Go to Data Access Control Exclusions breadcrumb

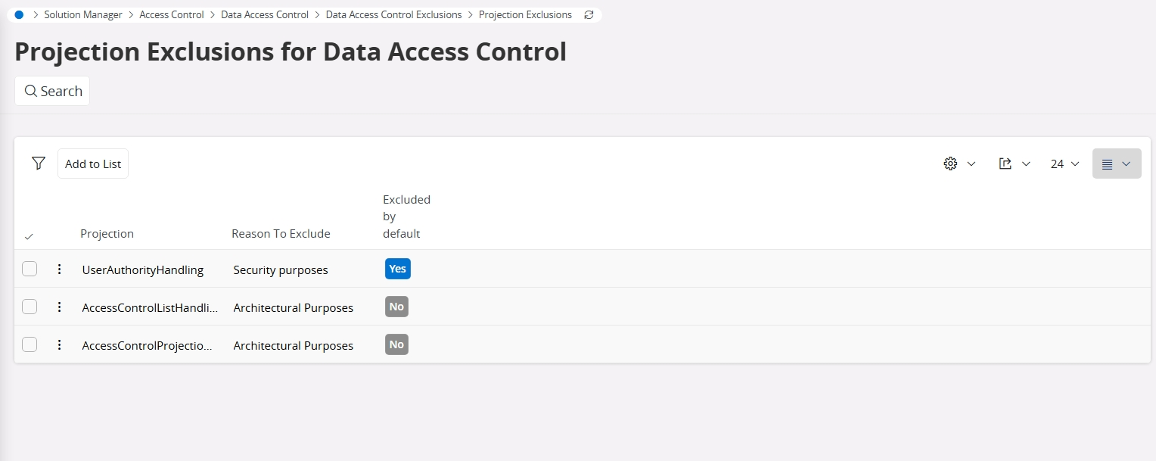pyautogui.click(x=393, y=14)
